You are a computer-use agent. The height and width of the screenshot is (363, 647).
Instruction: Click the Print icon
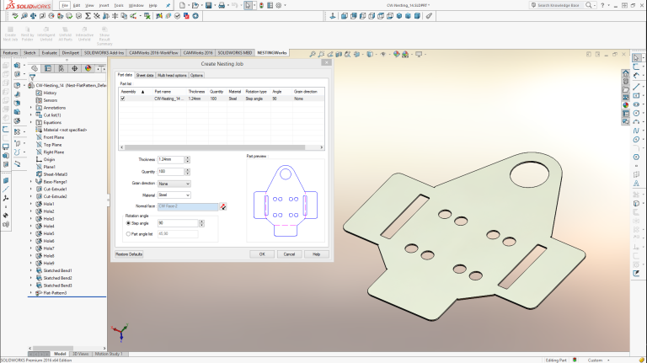pyautogui.click(x=222, y=5)
